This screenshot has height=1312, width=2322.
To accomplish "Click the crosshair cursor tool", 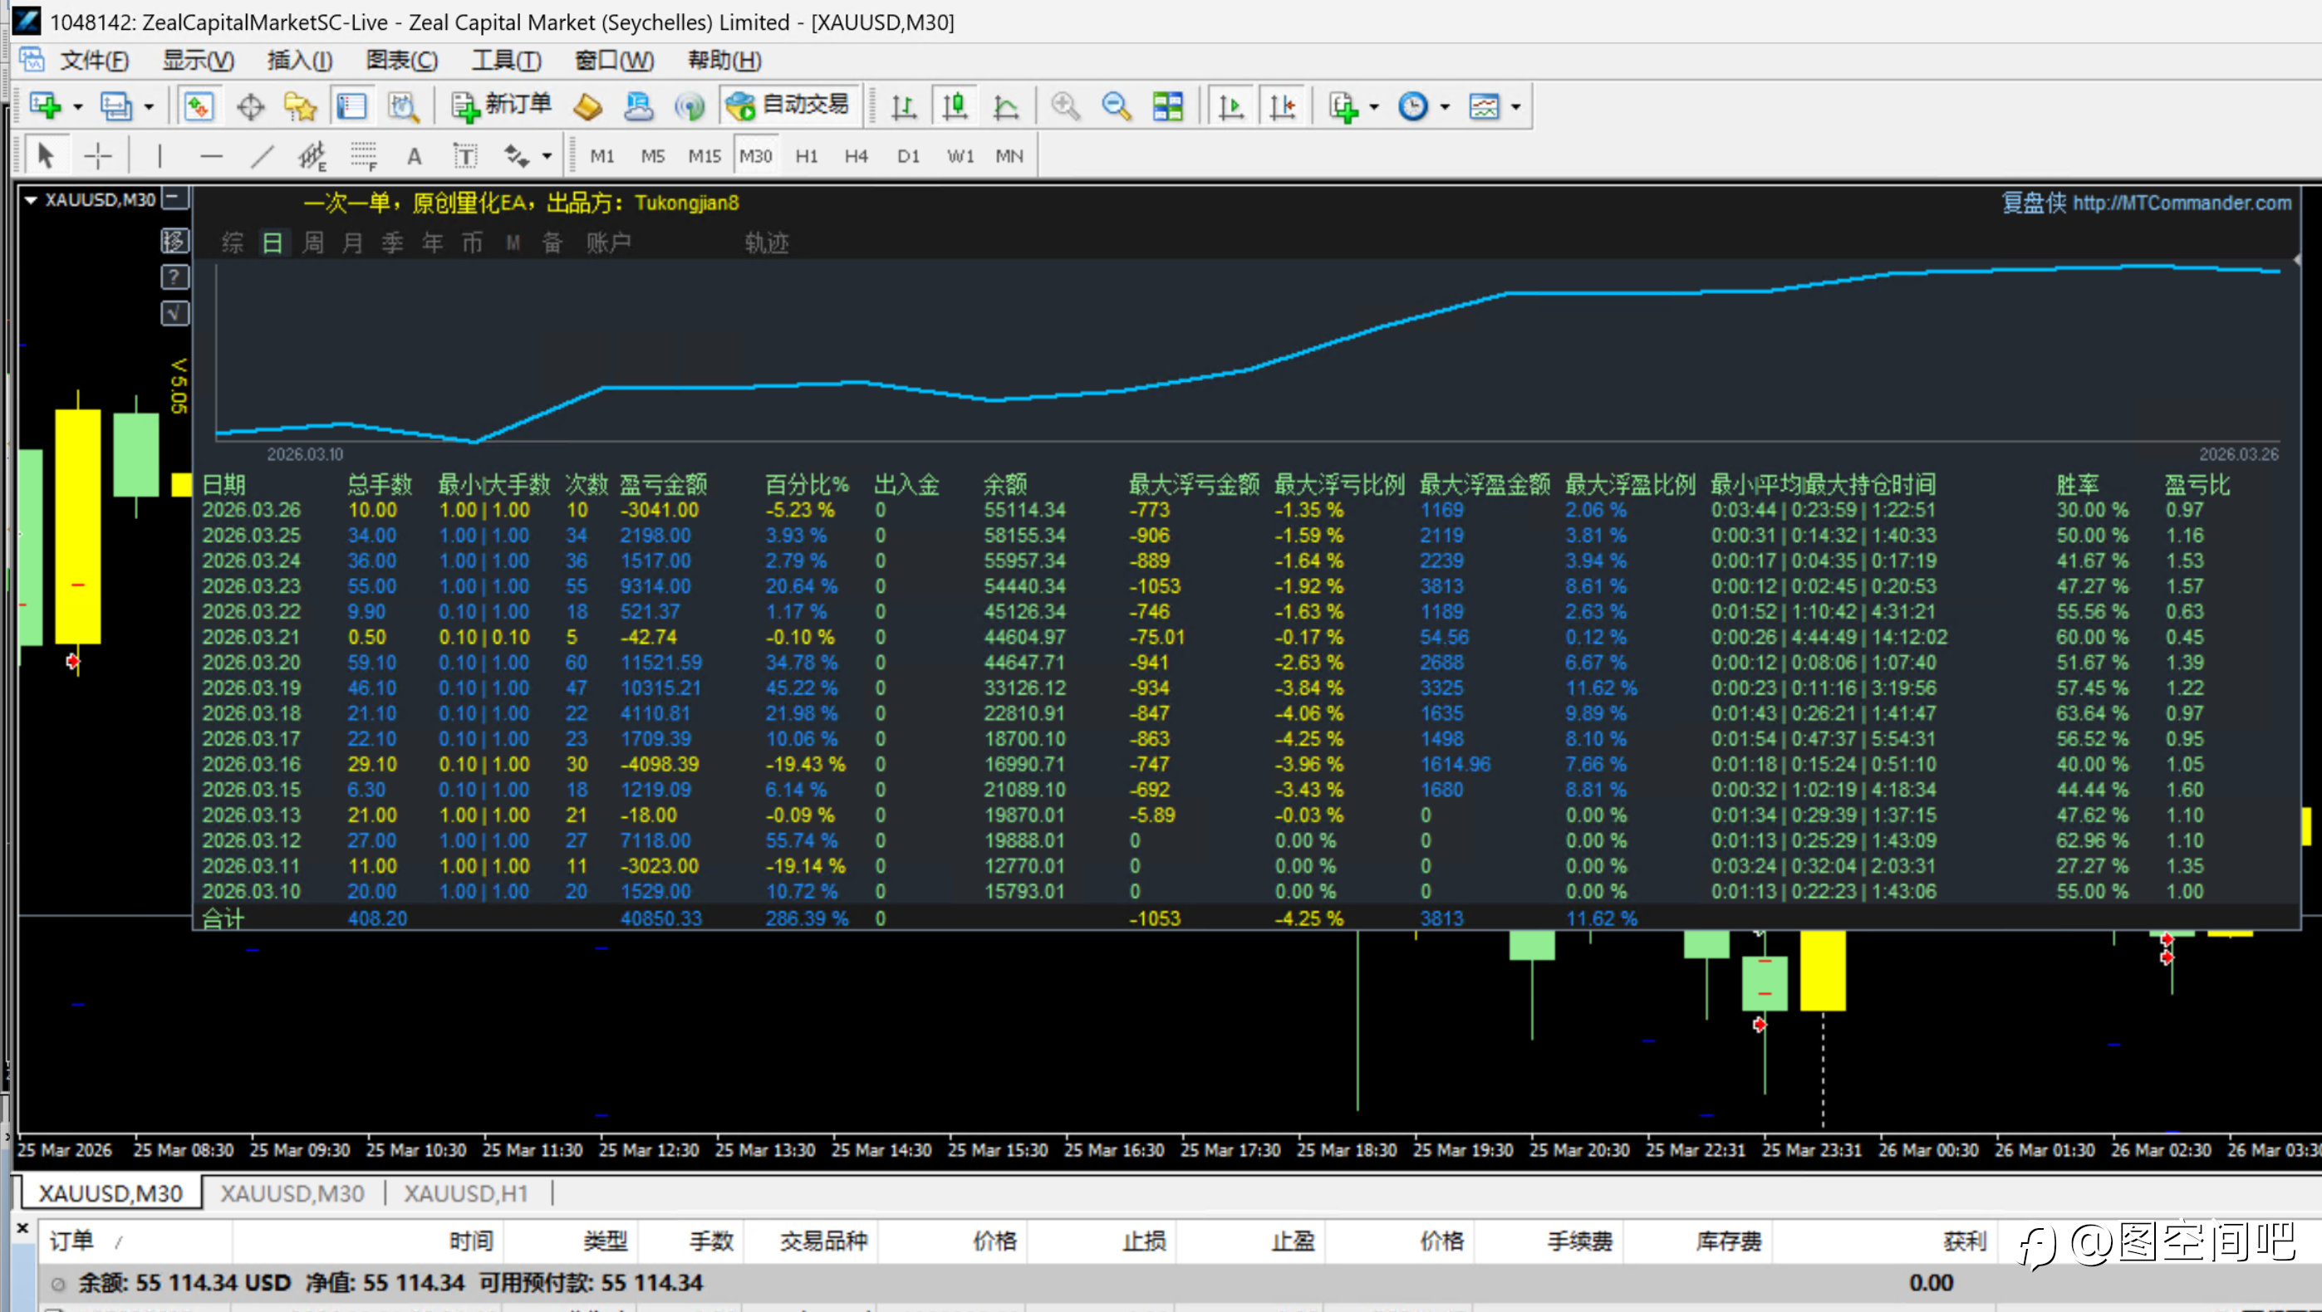I will point(97,156).
